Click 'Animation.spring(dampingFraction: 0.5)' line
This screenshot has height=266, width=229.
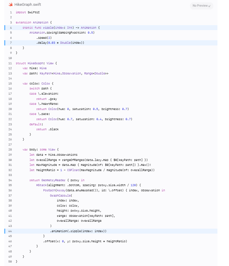62,33
